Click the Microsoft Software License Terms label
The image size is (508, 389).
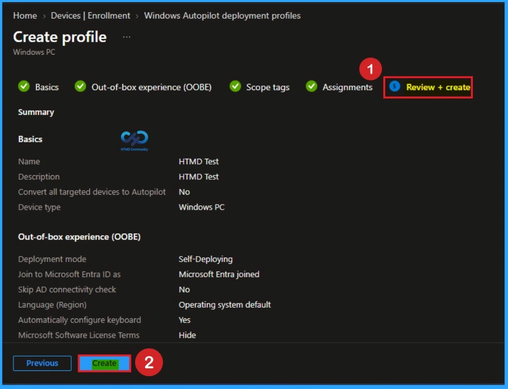78,335
